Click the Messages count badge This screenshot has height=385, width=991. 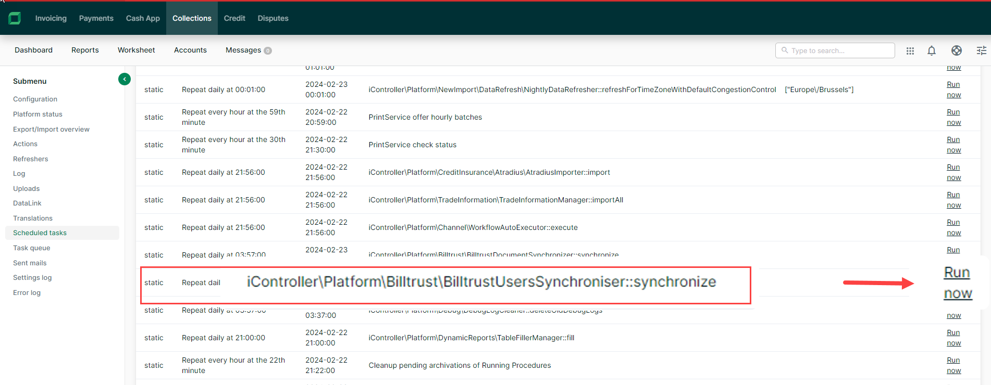[x=268, y=50]
